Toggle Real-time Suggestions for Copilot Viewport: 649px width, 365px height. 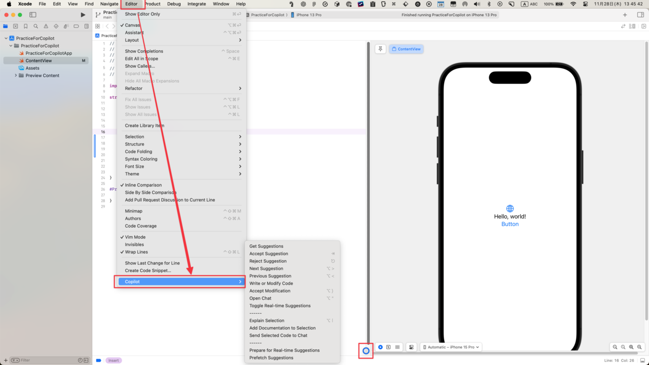292,306
